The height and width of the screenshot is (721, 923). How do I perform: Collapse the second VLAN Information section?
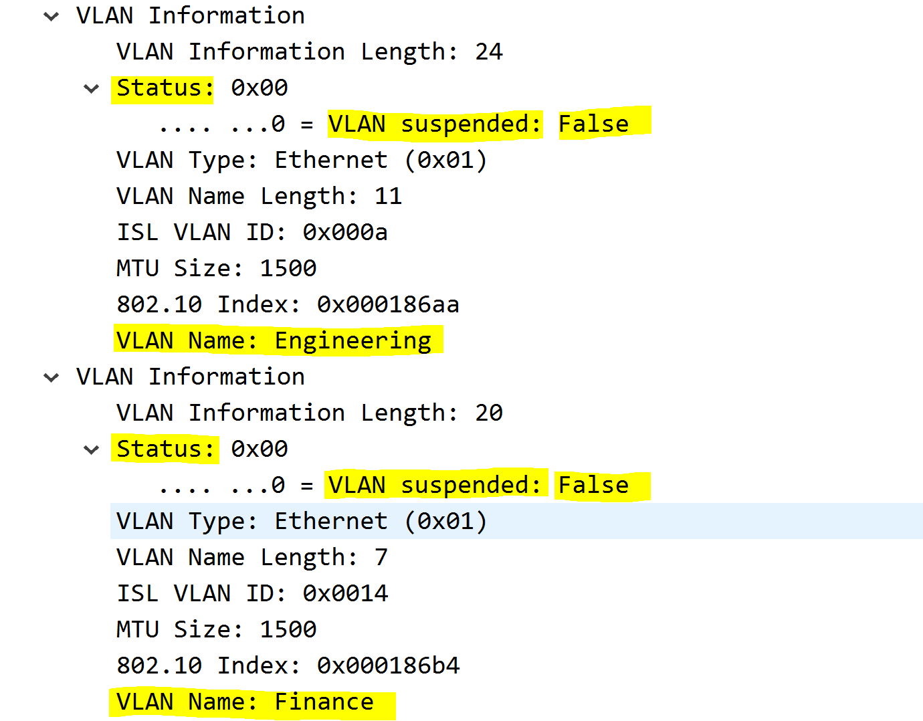coord(52,377)
